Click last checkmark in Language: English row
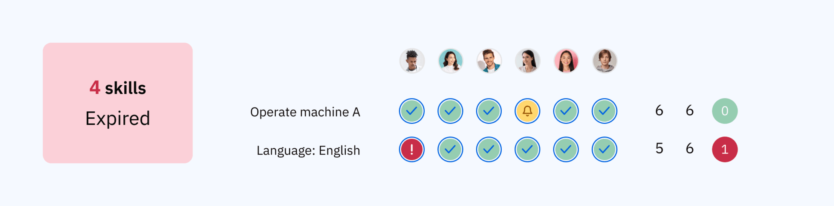This screenshot has width=834, height=206. (604, 150)
